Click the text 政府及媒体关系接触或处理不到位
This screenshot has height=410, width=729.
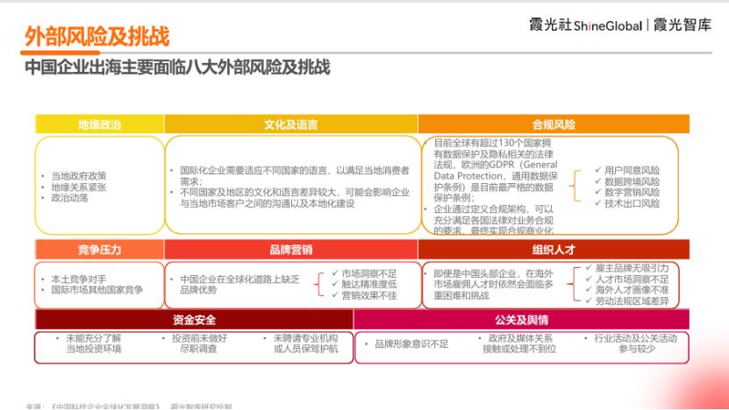click(x=520, y=343)
